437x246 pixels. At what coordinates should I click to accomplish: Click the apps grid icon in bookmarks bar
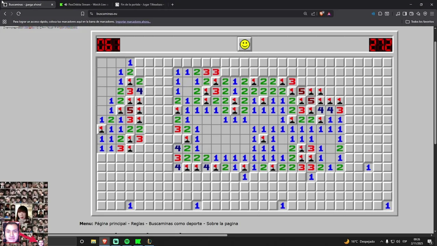click(4, 22)
